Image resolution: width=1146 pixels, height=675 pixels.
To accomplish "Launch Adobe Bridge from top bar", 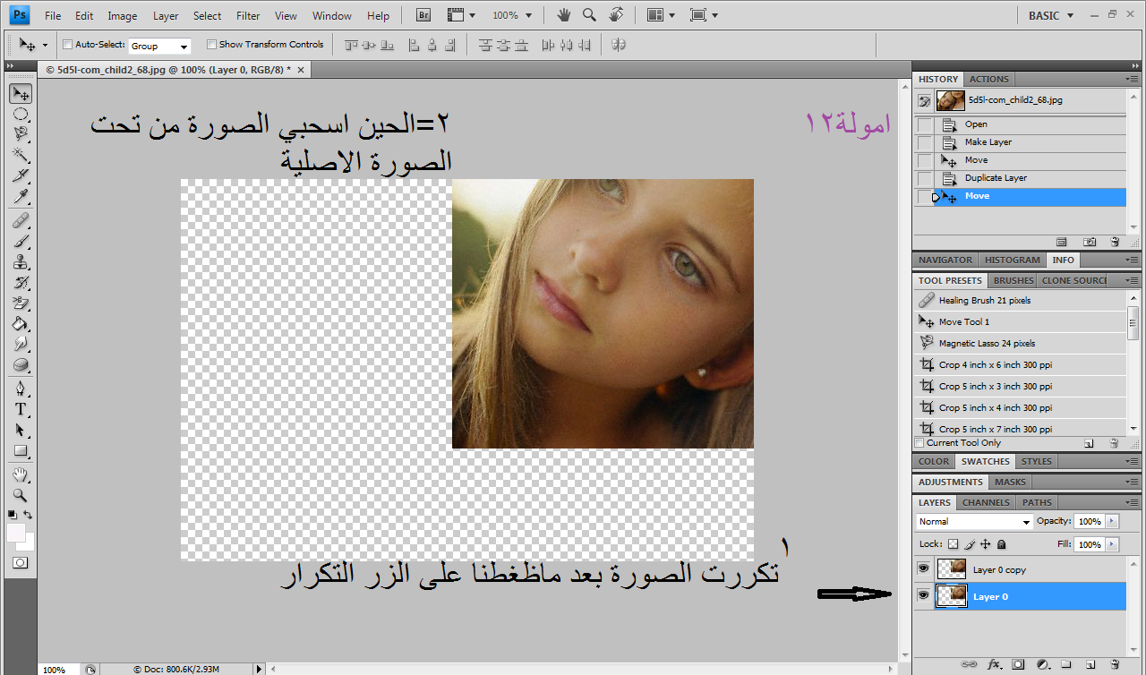I will pyautogui.click(x=424, y=15).
